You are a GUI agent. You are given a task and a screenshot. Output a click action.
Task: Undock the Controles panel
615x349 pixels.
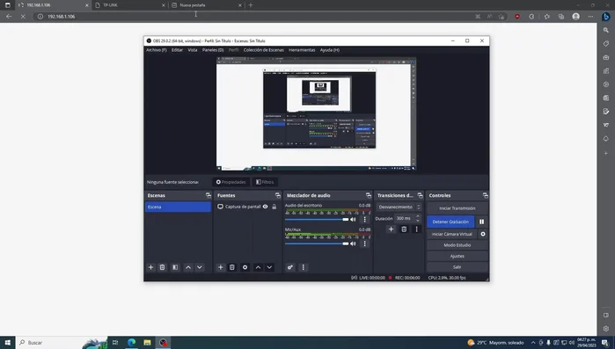(x=485, y=195)
